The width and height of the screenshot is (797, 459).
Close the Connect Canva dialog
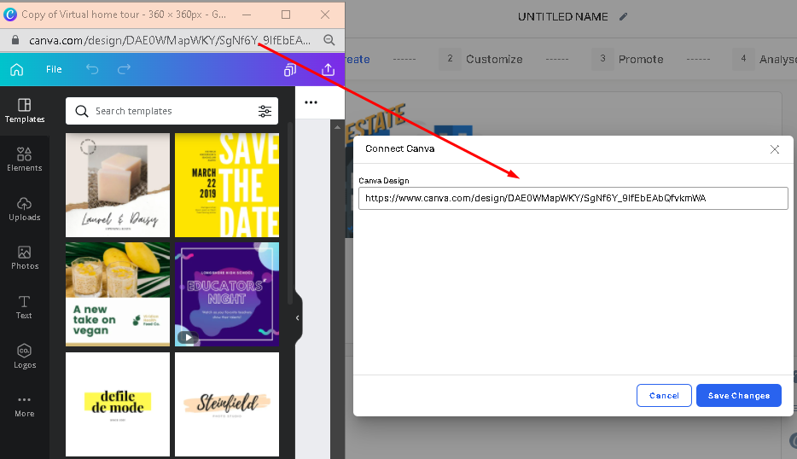pyautogui.click(x=774, y=149)
